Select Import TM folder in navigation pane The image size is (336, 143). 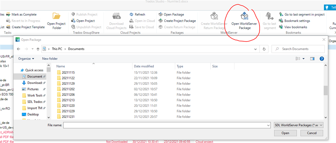[32, 108]
